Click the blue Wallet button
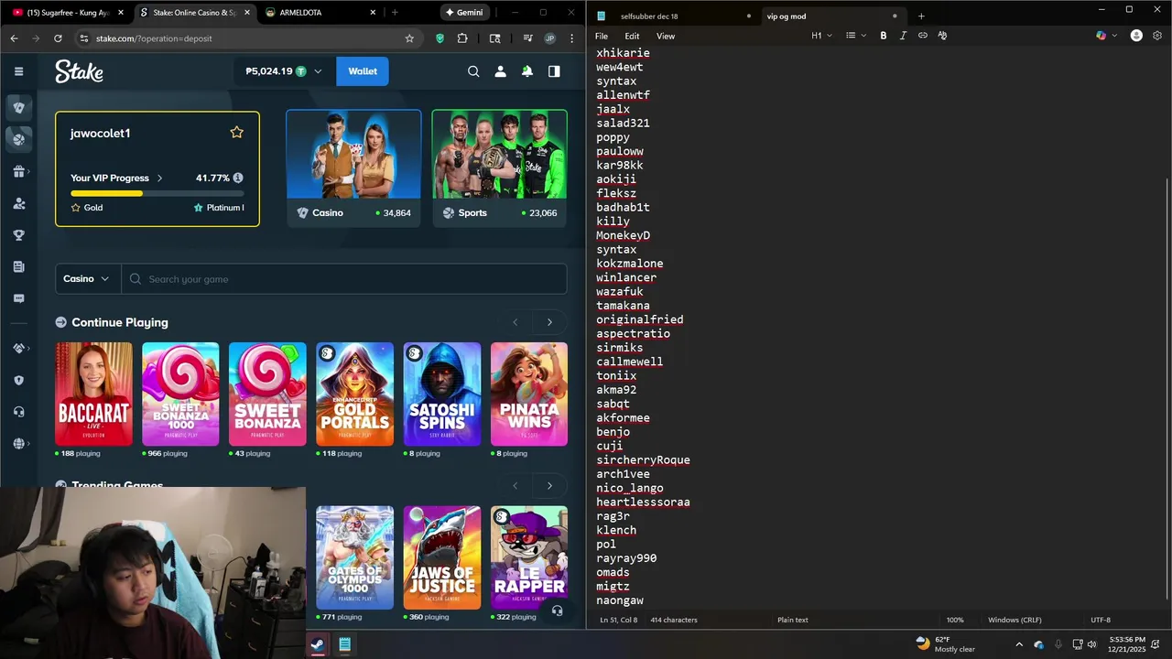Viewport: 1172px width, 659px height. click(363, 71)
